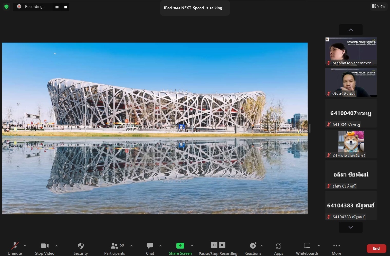Open Whiteboards
Viewport: 390px width, 256px height.
pos(307,248)
